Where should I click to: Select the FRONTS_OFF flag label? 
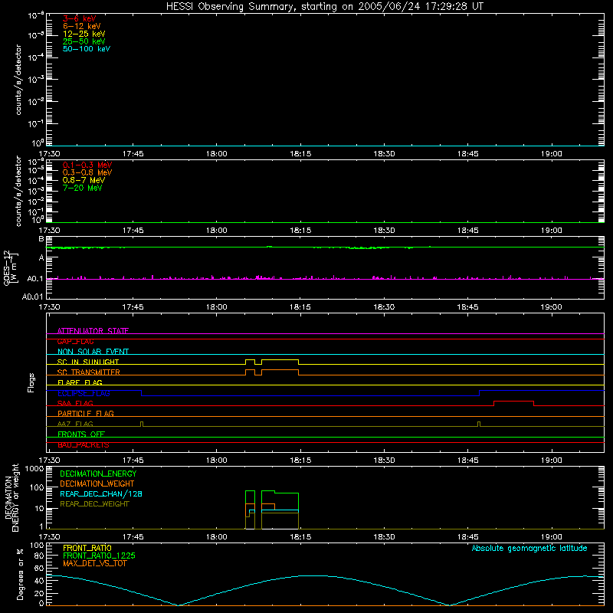[x=81, y=434]
